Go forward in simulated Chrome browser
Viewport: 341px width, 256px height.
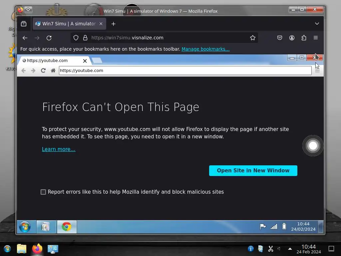click(x=33, y=71)
